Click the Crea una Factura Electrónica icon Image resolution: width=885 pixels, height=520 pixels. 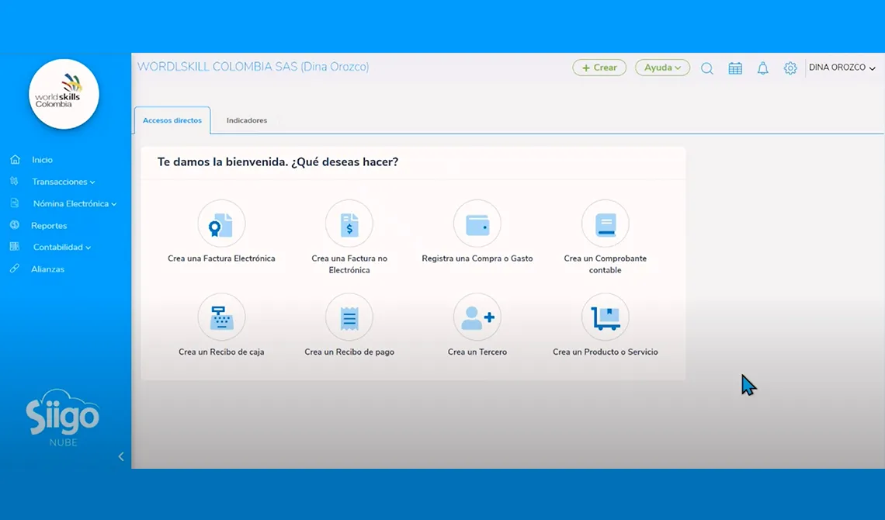point(221,224)
